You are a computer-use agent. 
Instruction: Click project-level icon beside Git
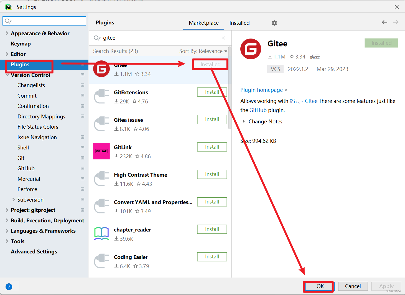(82, 158)
